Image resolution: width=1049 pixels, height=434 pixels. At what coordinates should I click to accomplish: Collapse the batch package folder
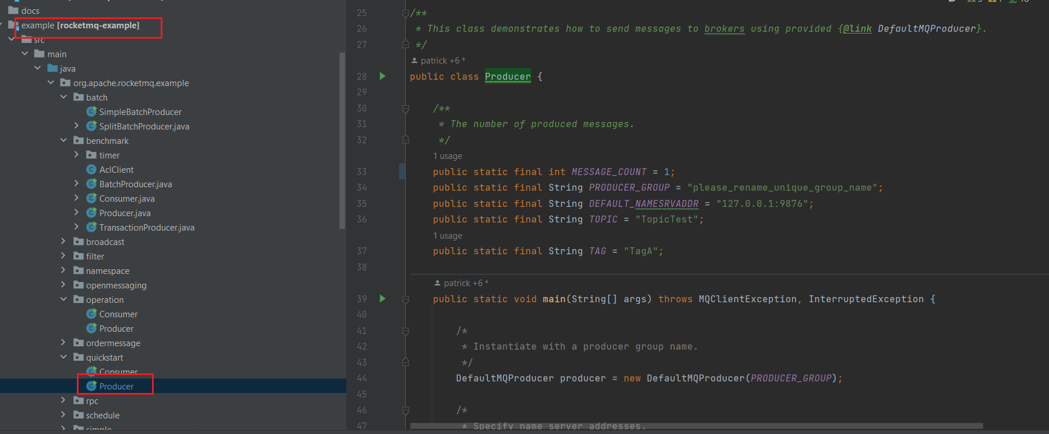point(64,97)
